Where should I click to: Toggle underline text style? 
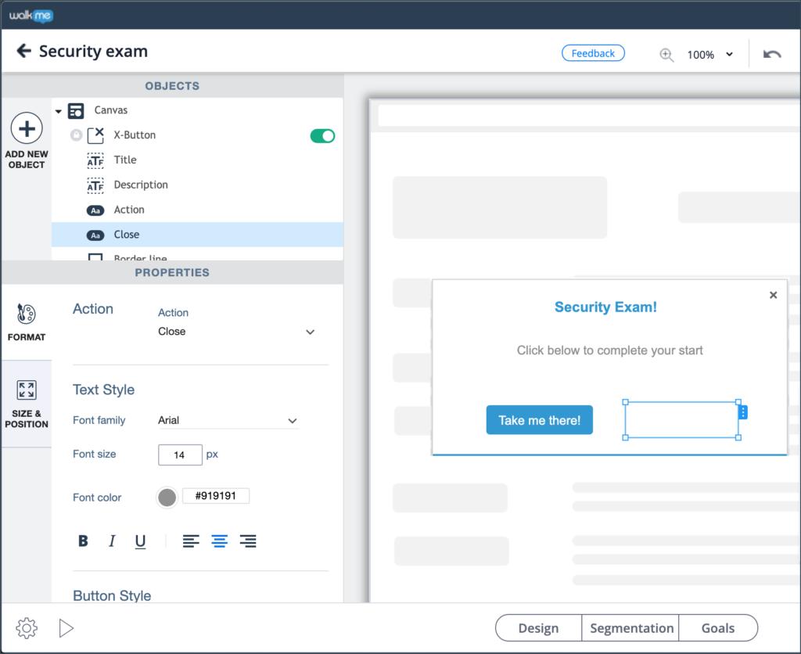tap(140, 541)
